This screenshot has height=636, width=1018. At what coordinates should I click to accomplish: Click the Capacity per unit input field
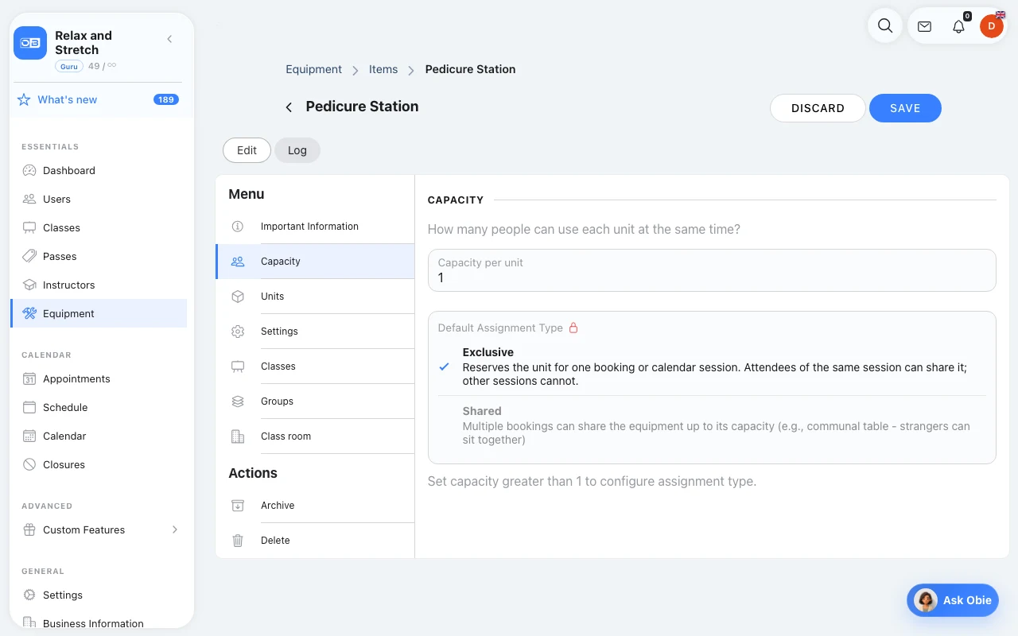coord(712,270)
